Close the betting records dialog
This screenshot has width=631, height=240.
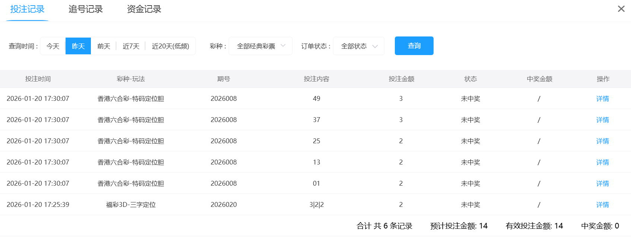[x=621, y=9]
